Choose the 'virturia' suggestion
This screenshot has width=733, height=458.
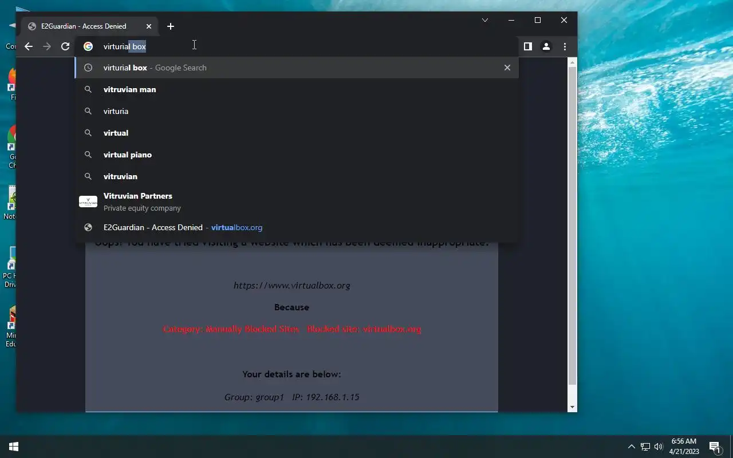(x=297, y=111)
